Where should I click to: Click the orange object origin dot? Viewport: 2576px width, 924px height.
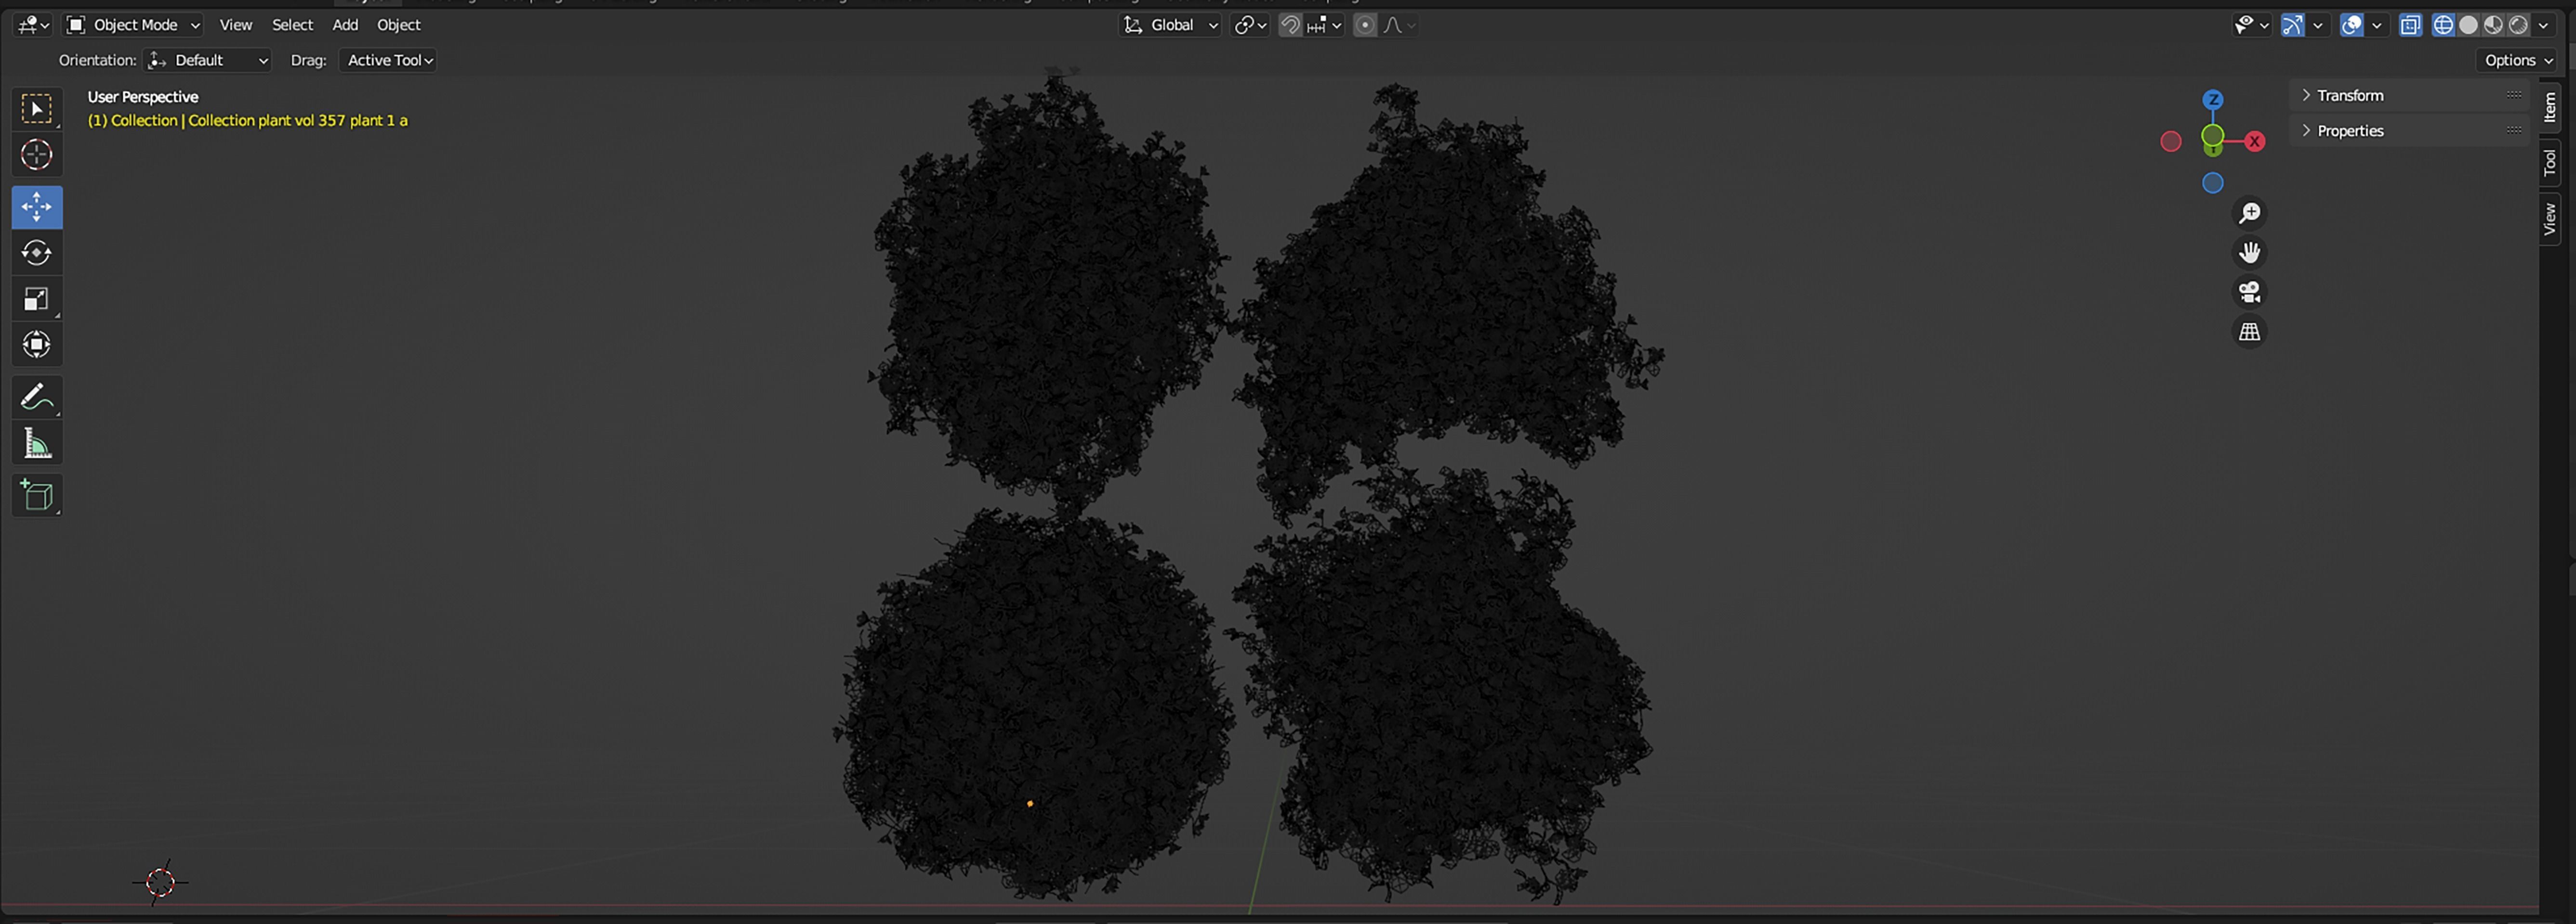tap(1029, 803)
